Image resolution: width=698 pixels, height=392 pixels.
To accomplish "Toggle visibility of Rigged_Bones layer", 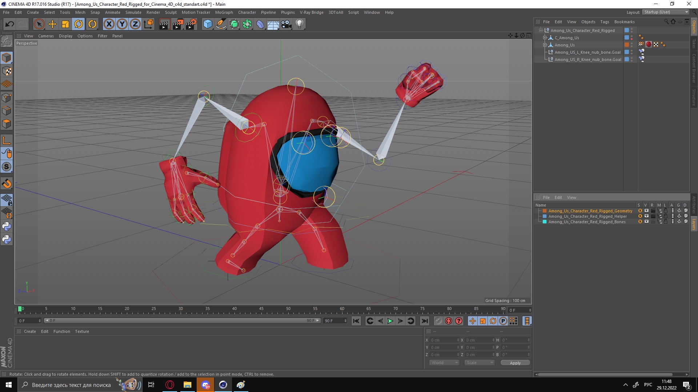I will coord(646,221).
